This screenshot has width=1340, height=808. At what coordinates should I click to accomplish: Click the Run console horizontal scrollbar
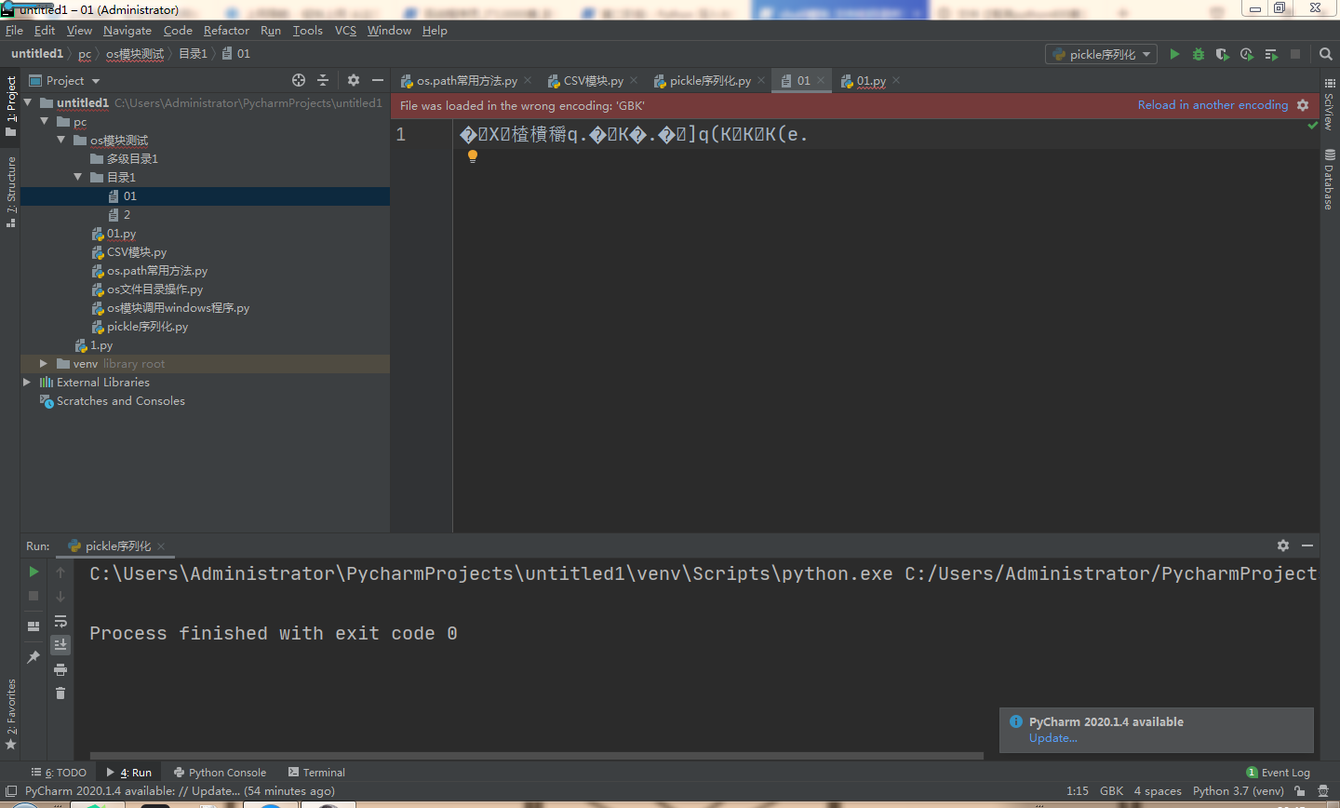coord(536,755)
